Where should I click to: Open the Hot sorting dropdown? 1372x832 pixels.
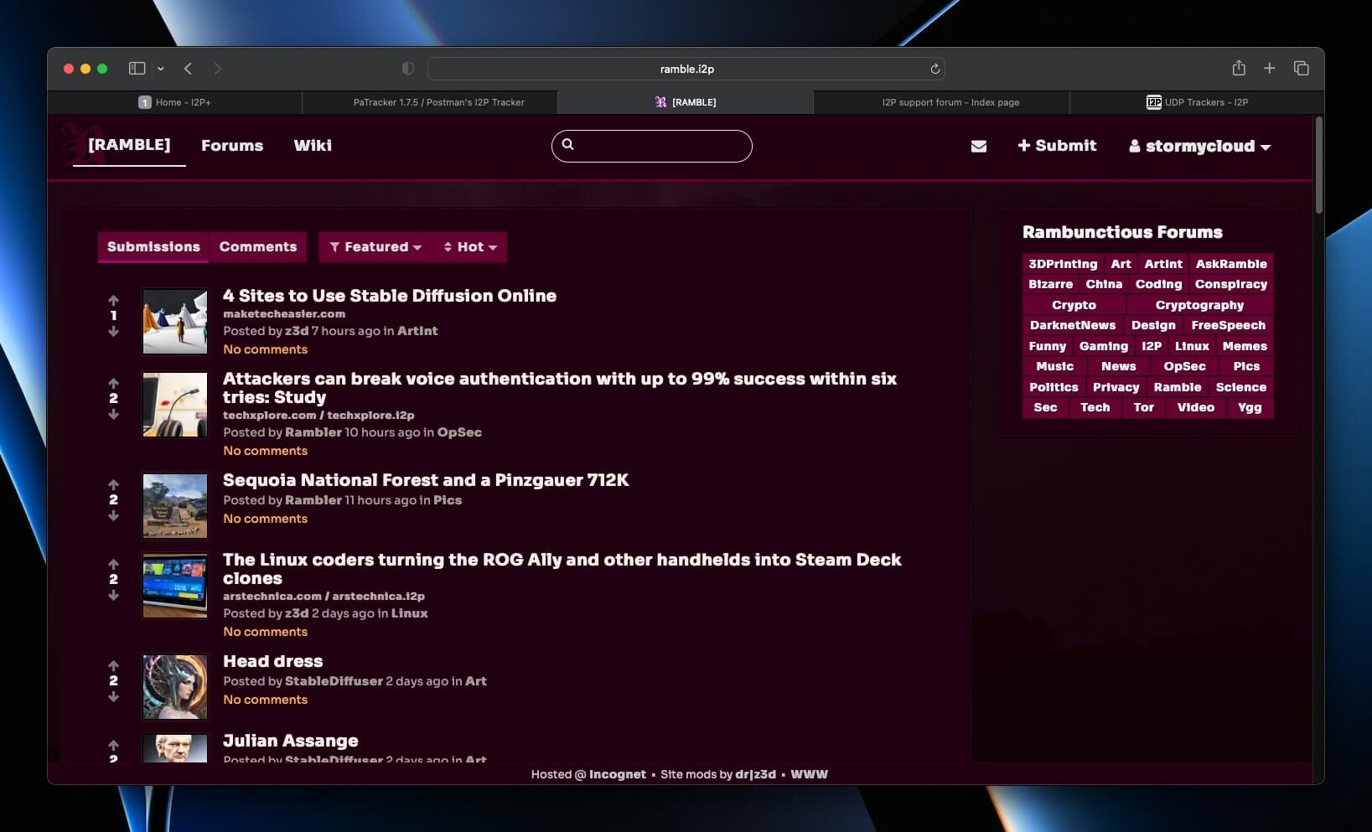pyautogui.click(x=470, y=247)
